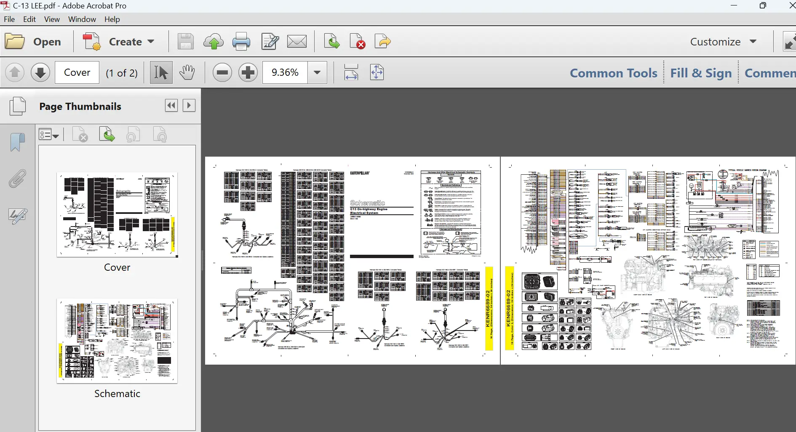796x432 pixels.
Task: Click the Cover thumbnail label
Action: click(117, 267)
